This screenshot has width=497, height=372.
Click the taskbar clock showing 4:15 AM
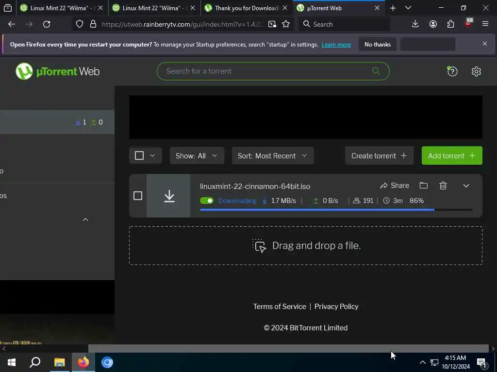(455, 362)
